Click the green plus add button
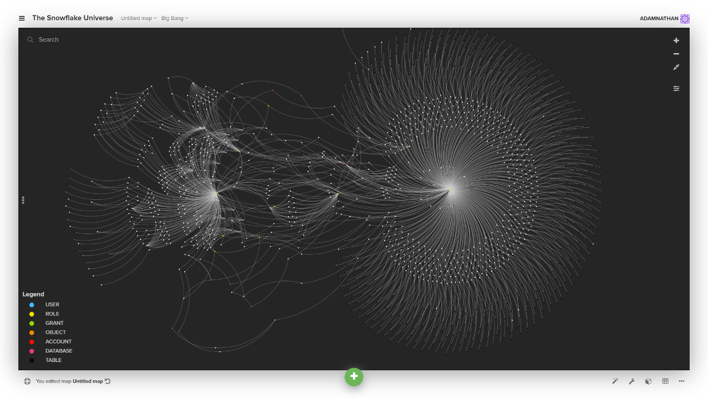This screenshot has height=398, width=708. [354, 377]
